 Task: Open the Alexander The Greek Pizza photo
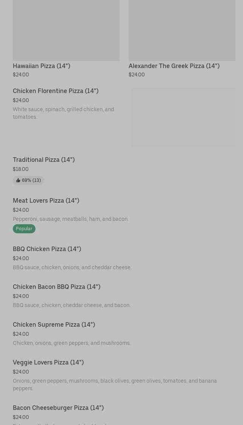tap(182, 30)
